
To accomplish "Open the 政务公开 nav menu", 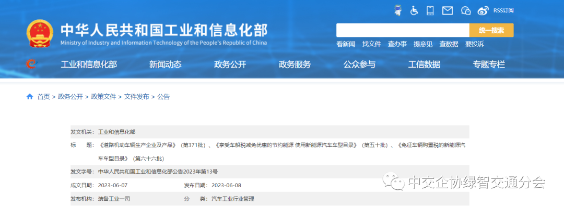I will click(230, 64).
